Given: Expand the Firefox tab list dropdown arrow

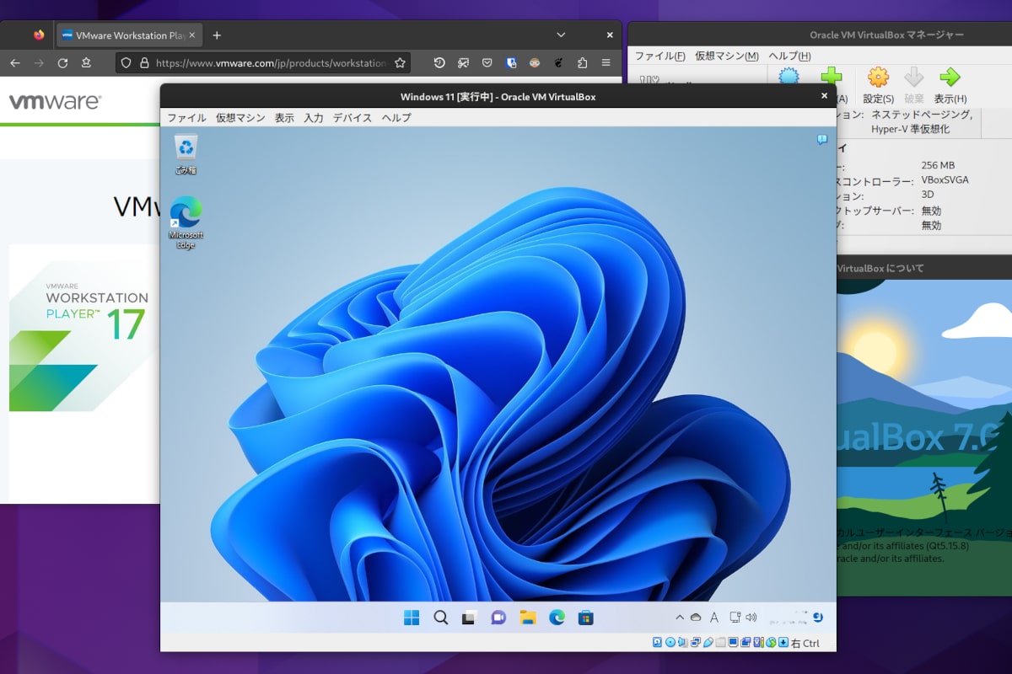Looking at the screenshot, I should [561, 35].
